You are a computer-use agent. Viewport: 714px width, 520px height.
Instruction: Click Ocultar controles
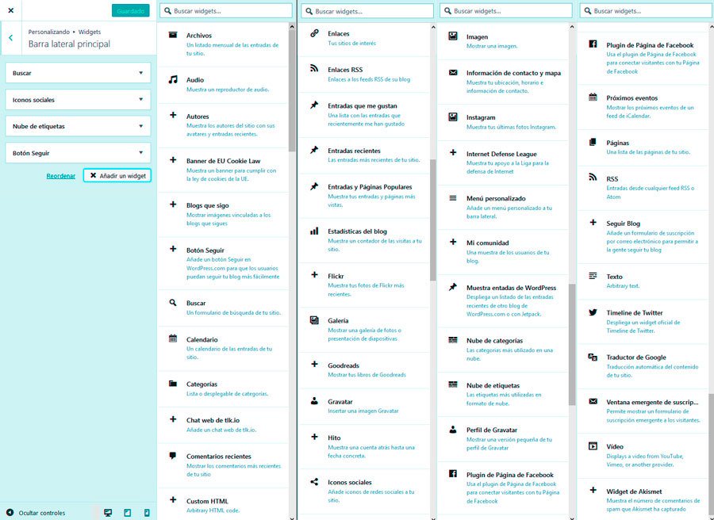36,513
